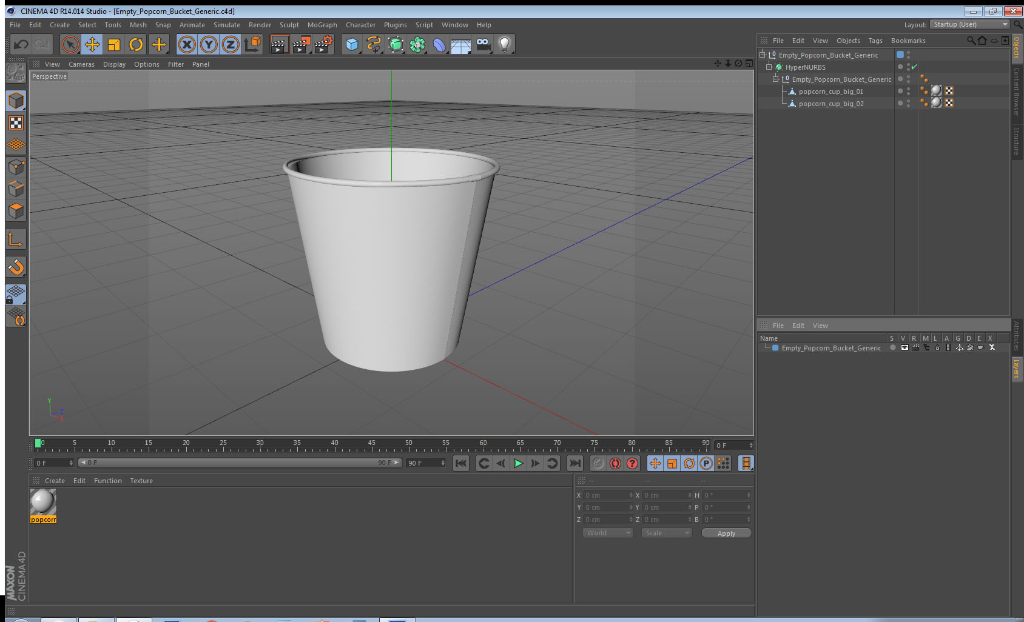
Task: Open the viewport Cameras menu
Action: (81, 64)
